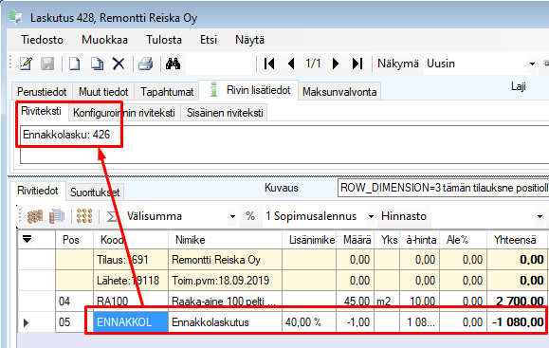The width and height of the screenshot is (549, 348).
Task: Go to first record arrow
Action: pos(269,64)
